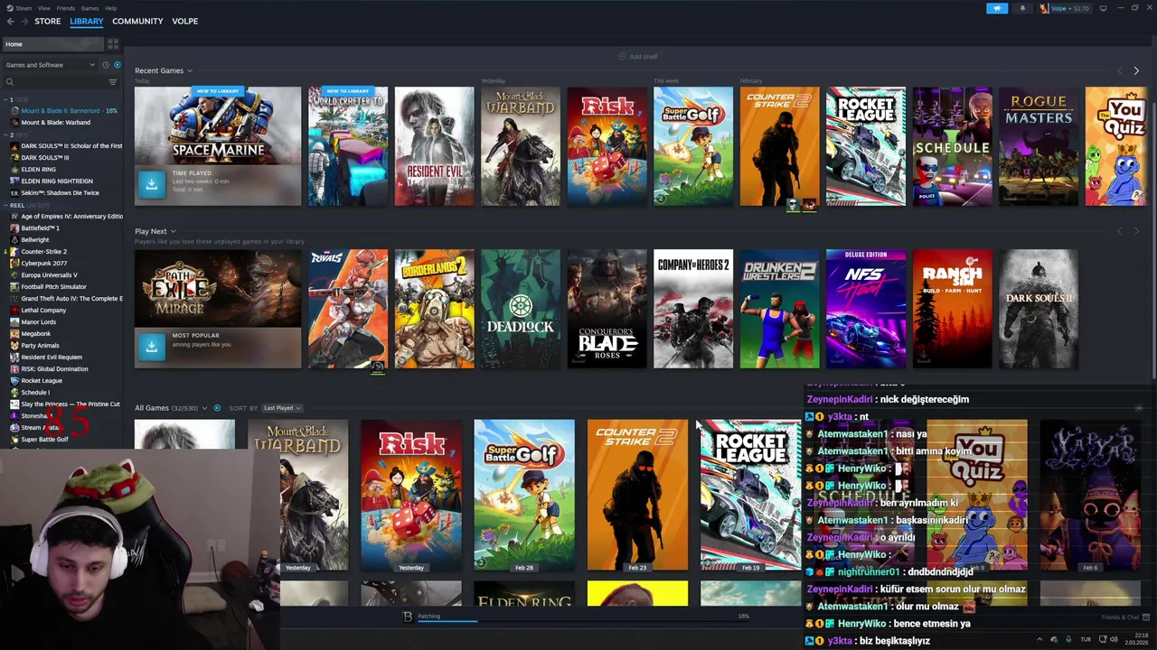The height and width of the screenshot is (650, 1157).
Task: Open Deadlock cover in Play Next
Action: (x=521, y=309)
